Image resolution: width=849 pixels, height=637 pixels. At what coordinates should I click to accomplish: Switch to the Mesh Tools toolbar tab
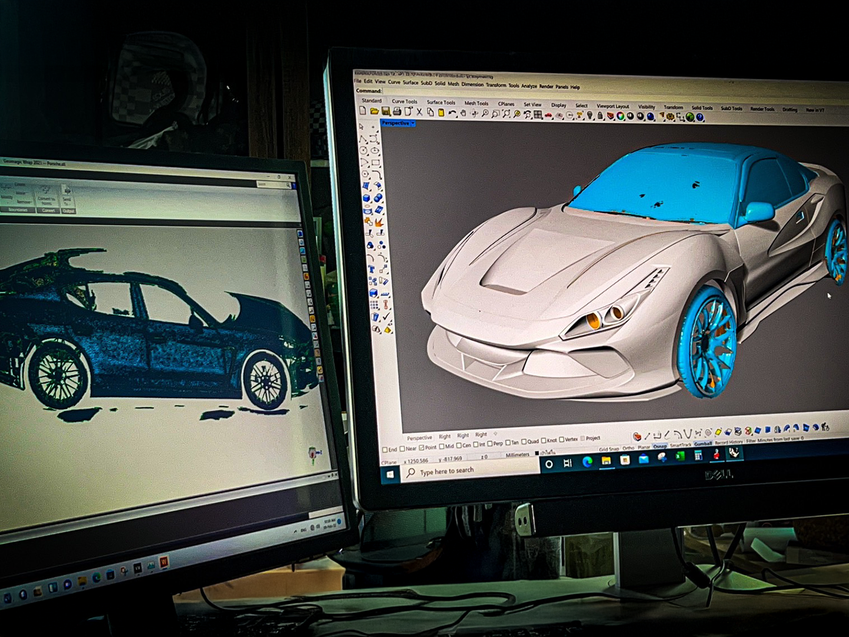click(x=476, y=103)
